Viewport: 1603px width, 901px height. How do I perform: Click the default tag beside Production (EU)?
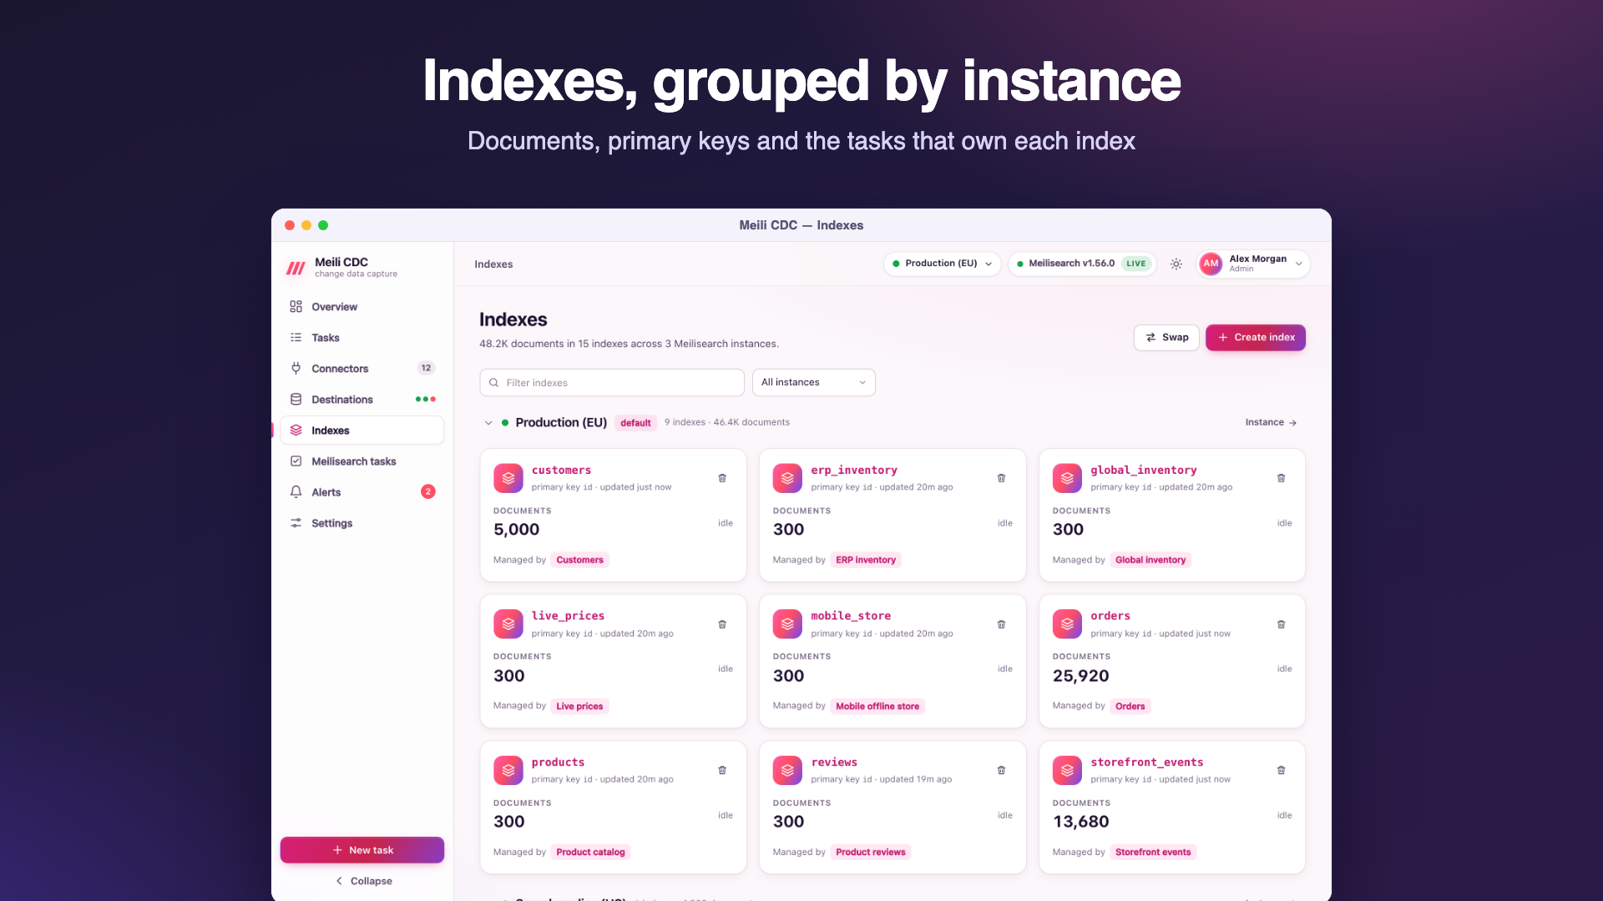(635, 423)
